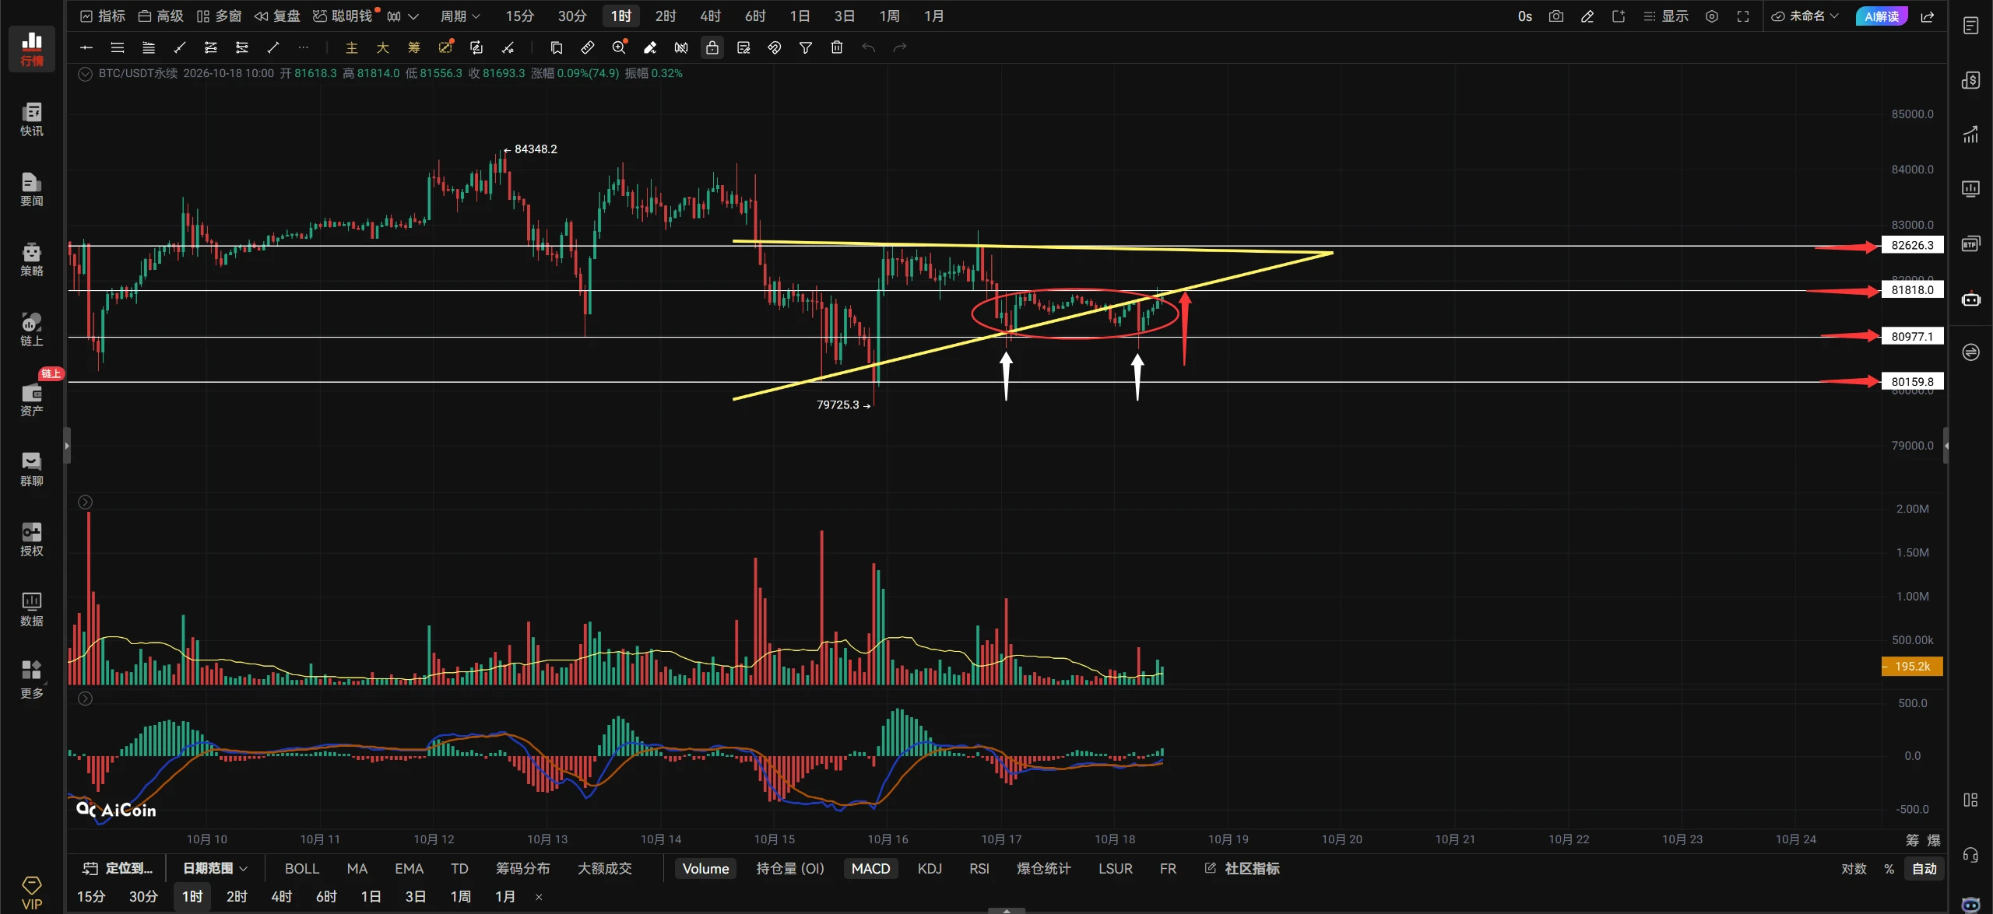1993x914 pixels.
Task: Switch to 4时 timeframe in top bar
Action: point(710,16)
